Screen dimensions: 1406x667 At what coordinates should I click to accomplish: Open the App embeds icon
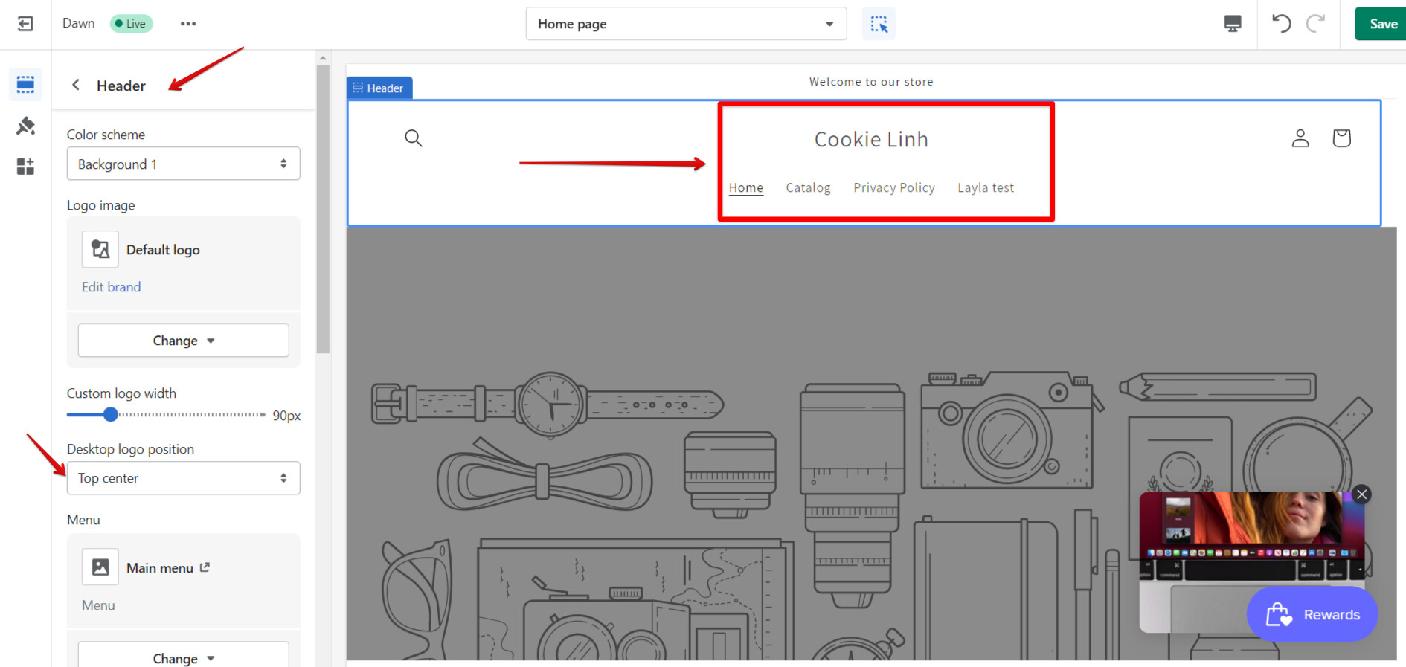[x=25, y=167]
